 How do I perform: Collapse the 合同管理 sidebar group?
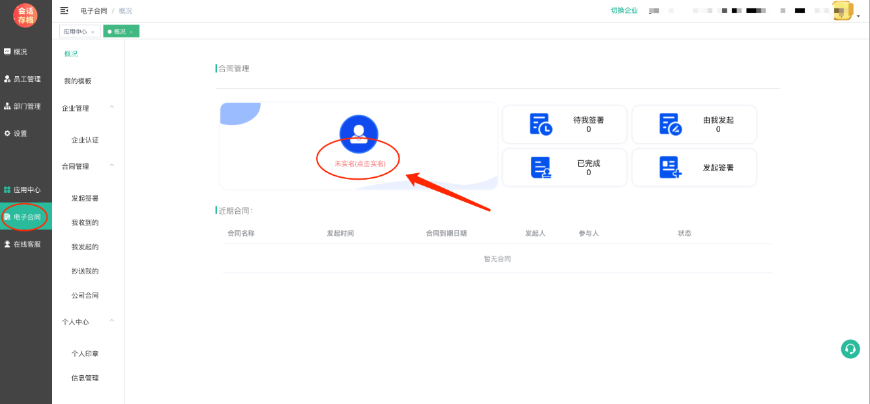pyautogui.click(x=112, y=166)
